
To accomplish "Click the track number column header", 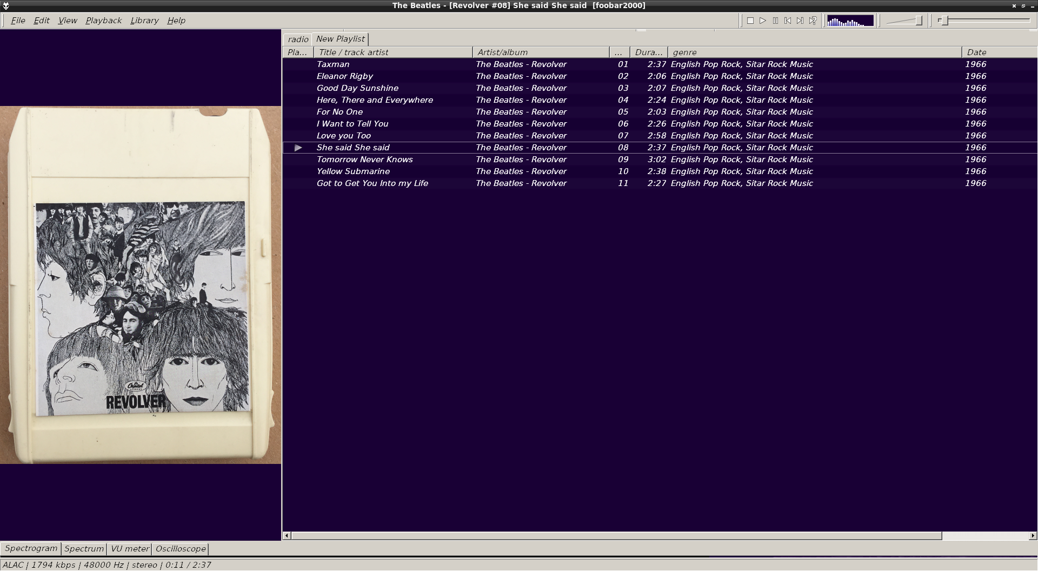I will click(620, 52).
